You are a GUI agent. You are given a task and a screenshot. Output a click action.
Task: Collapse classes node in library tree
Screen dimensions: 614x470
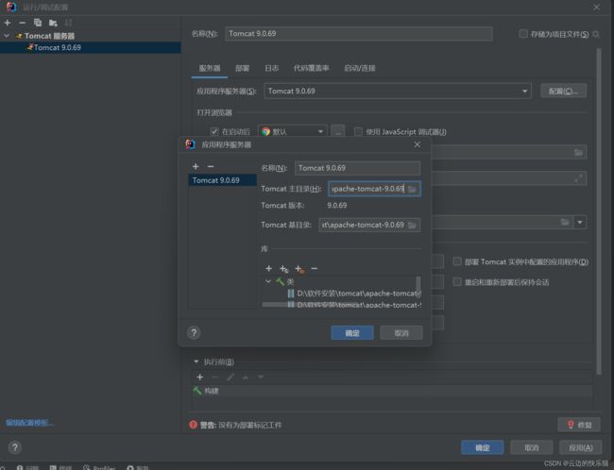point(268,281)
